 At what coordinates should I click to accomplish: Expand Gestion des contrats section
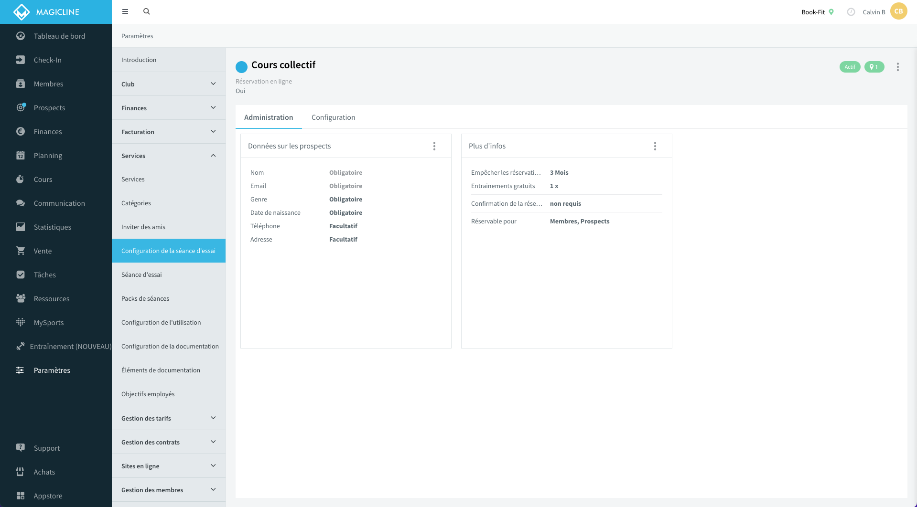point(213,442)
